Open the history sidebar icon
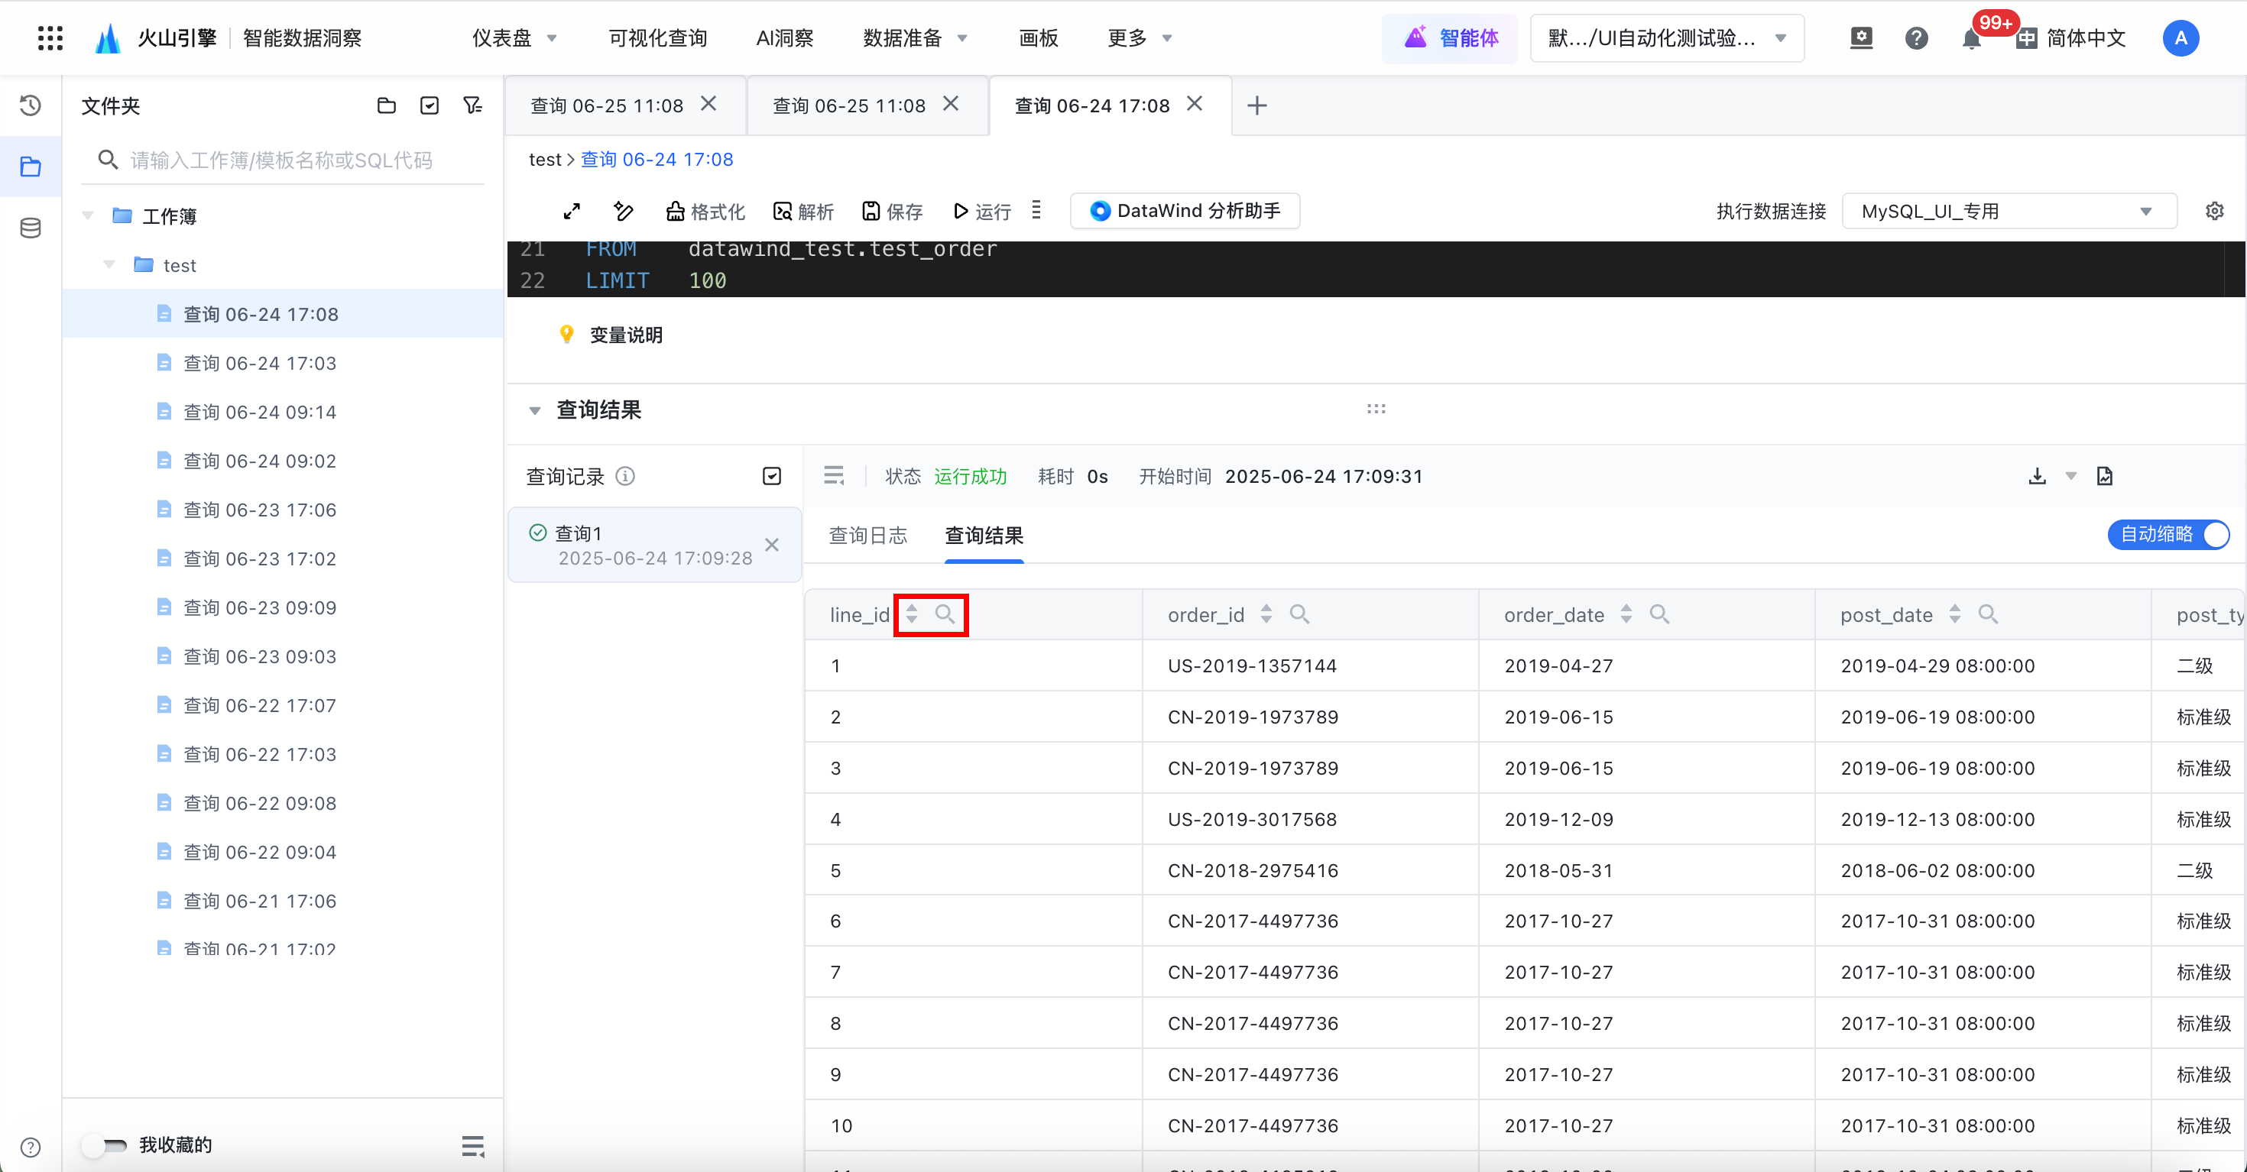This screenshot has width=2247, height=1172. point(31,105)
